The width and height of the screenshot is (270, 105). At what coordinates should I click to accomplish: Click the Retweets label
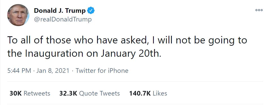37,94
